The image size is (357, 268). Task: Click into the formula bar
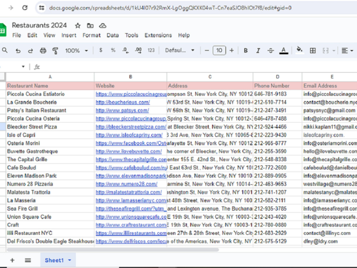pyautogui.click(x=198, y=67)
